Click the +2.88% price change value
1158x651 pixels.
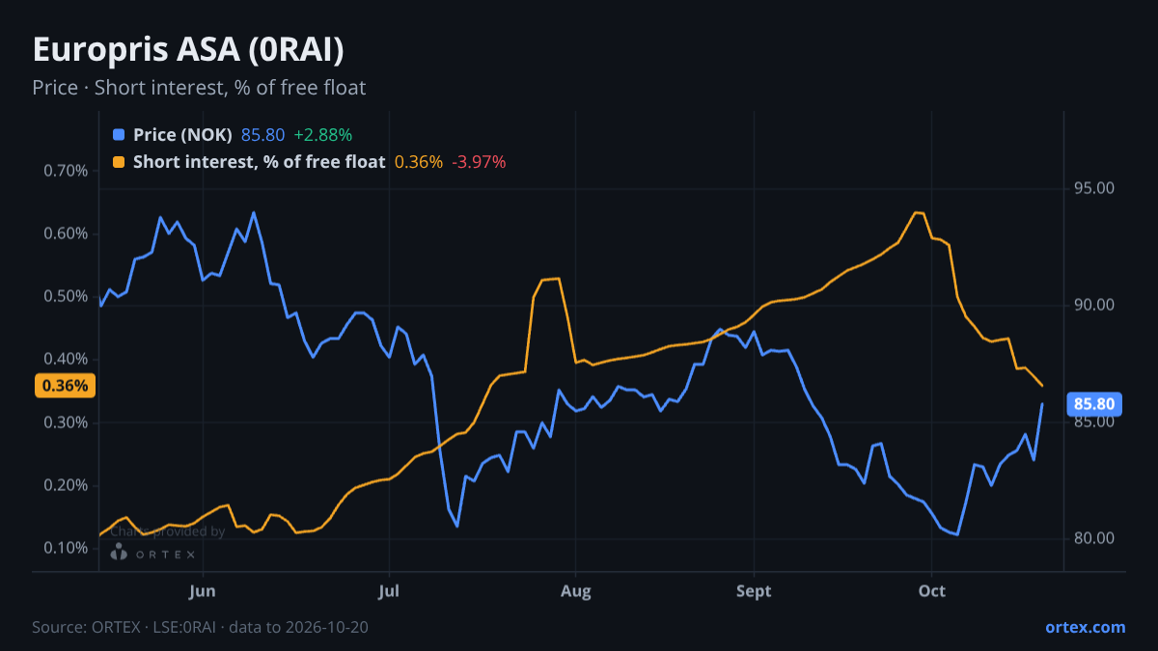323,135
